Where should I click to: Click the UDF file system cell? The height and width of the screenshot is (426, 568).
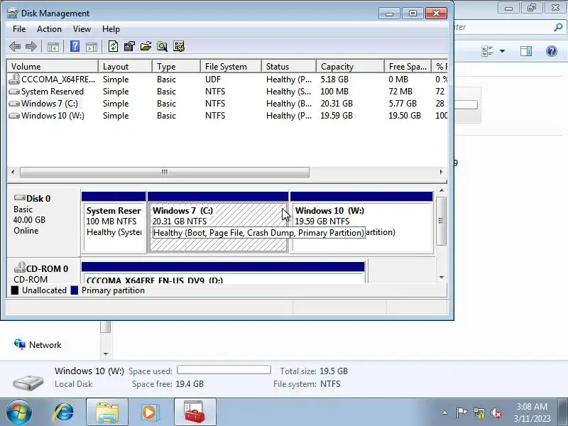213,80
